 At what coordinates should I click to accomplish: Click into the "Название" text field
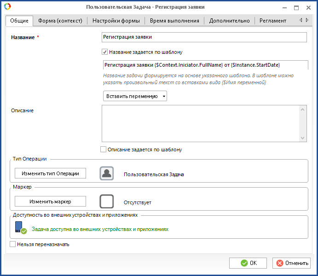click(x=204, y=37)
